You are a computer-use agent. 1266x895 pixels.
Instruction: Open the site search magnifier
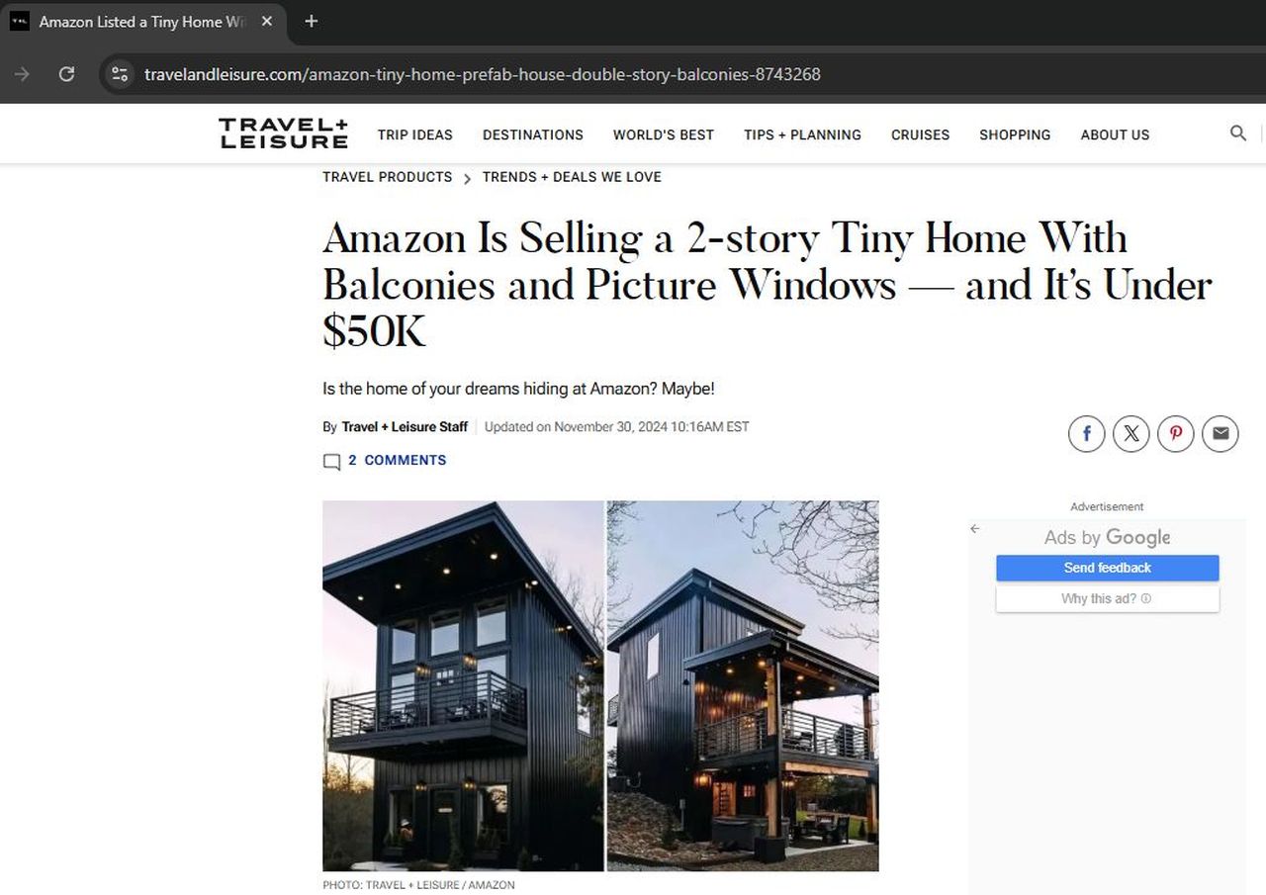click(x=1237, y=134)
